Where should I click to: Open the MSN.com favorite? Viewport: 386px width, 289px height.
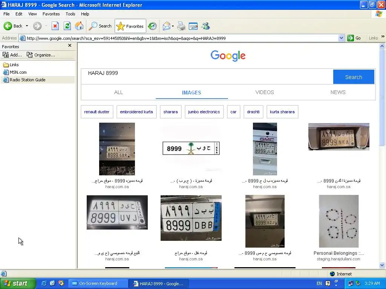click(x=15, y=72)
